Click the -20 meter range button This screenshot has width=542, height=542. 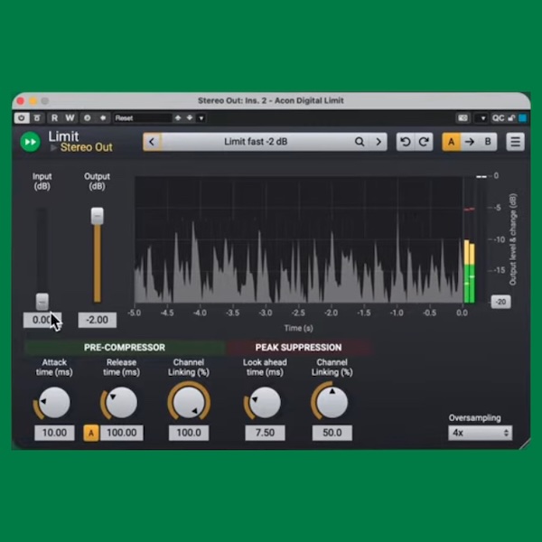tap(500, 302)
